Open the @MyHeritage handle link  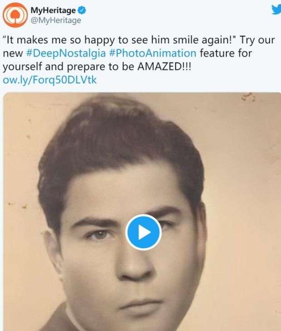[x=55, y=20]
